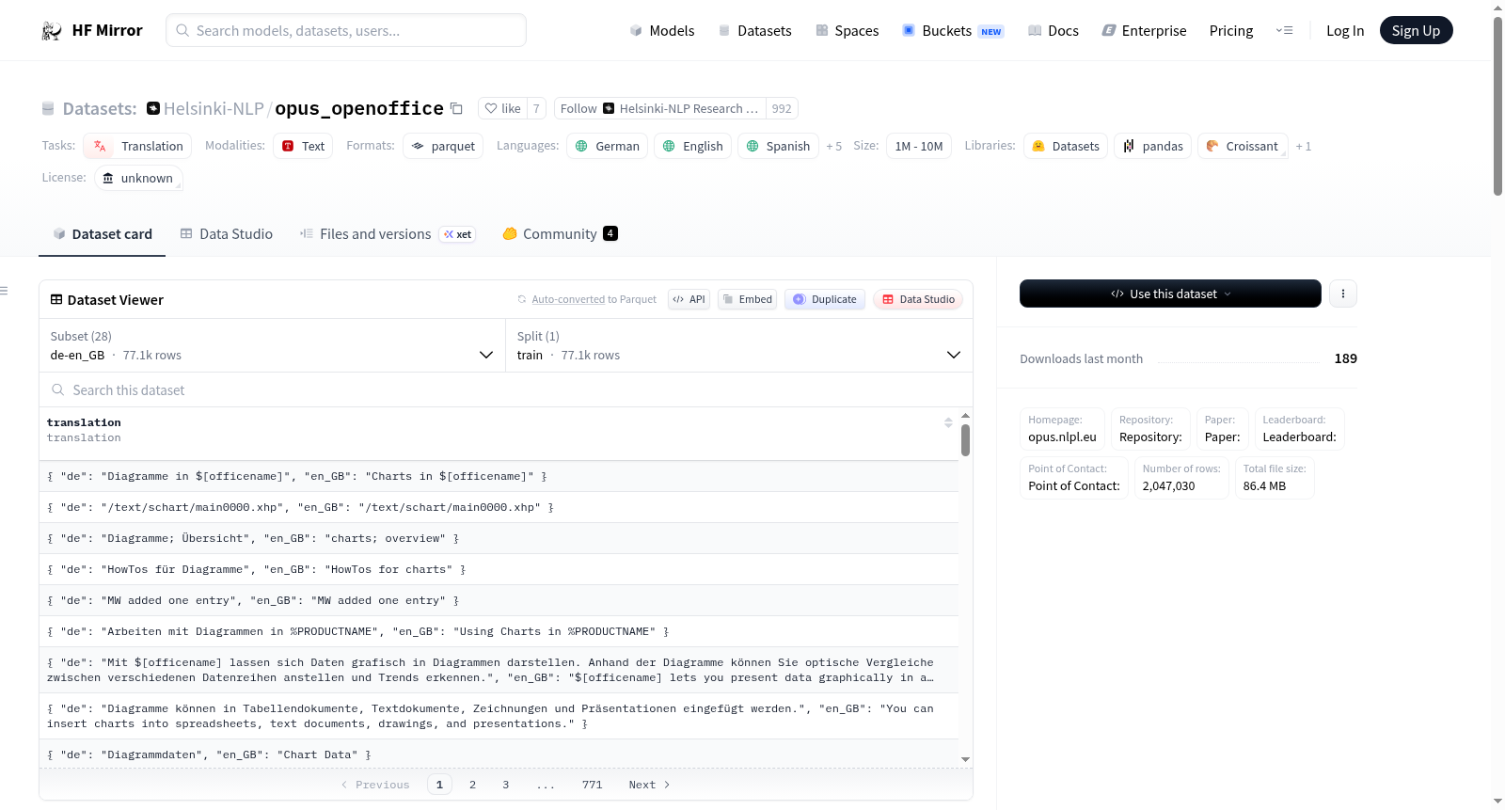The height and width of the screenshot is (810, 1505).
Task: Click the Duplicate button
Action: 825,299
